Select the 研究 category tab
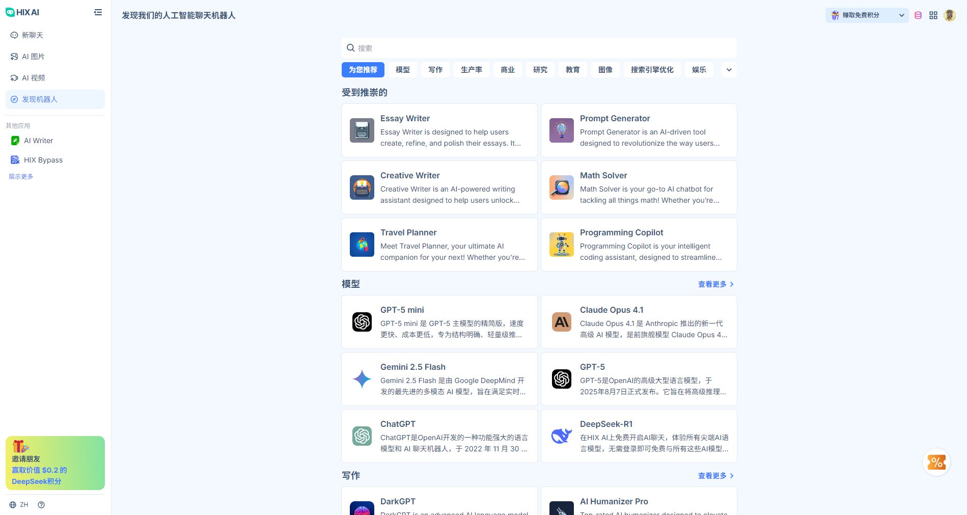Screen dimensions: 967x515 click(540, 70)
